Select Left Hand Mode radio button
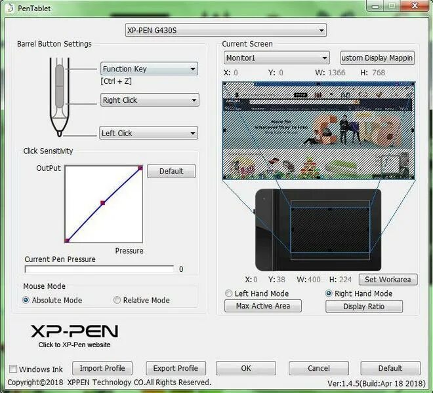433x393 pixels. [x=228, y=293]
